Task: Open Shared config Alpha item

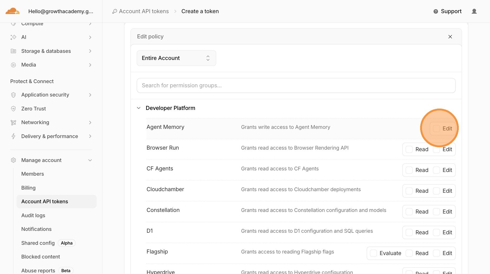Action: click(48, 243)
